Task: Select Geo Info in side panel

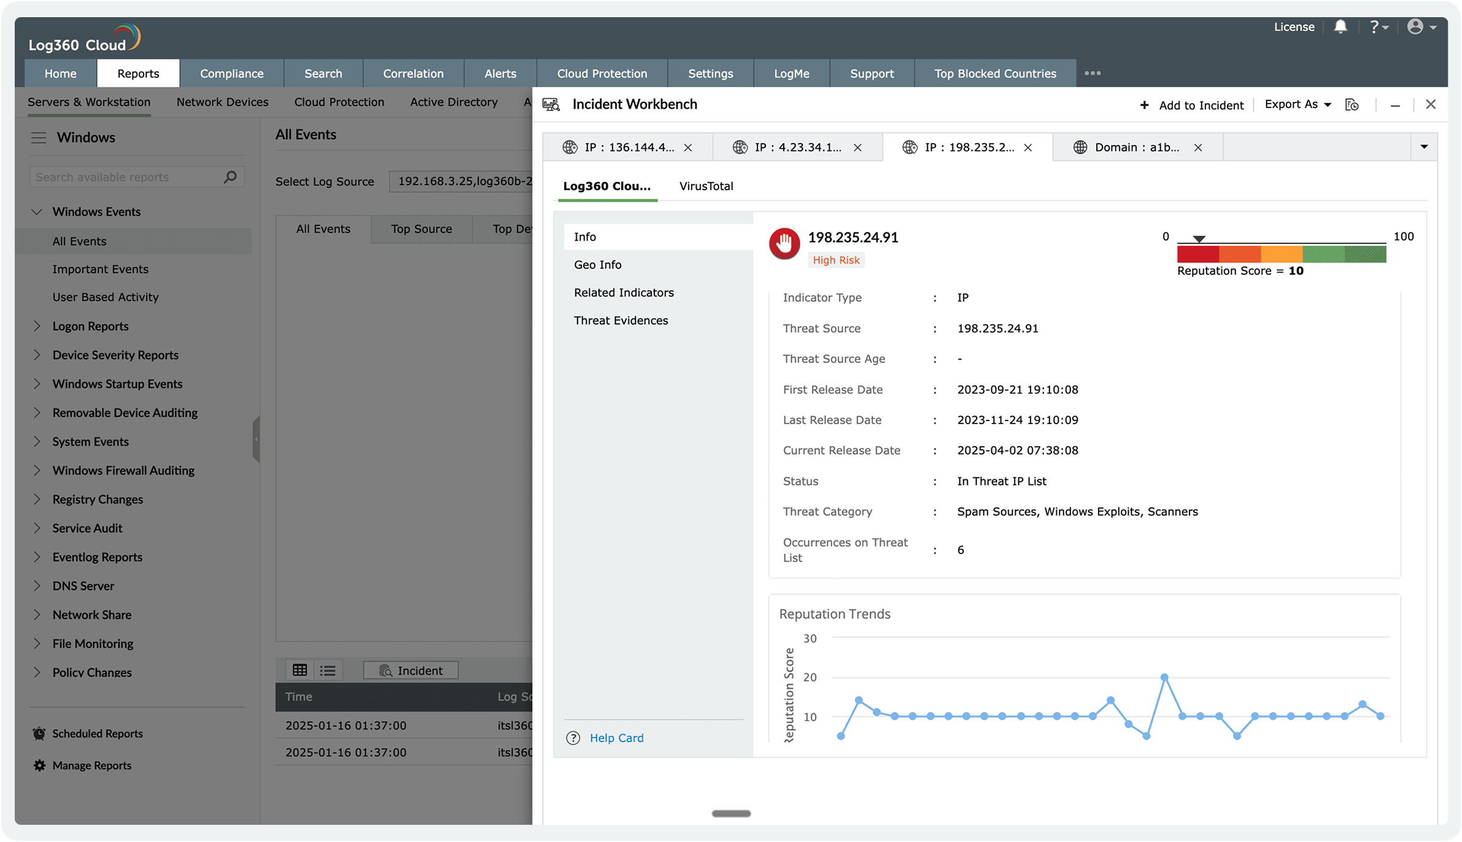Action: pyautogui.click(x=597, y=265)
